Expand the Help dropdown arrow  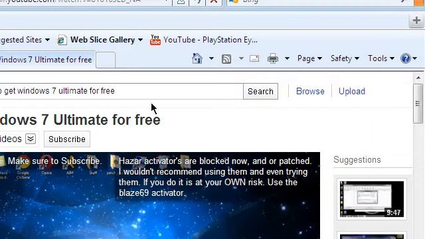coord(414,58)
